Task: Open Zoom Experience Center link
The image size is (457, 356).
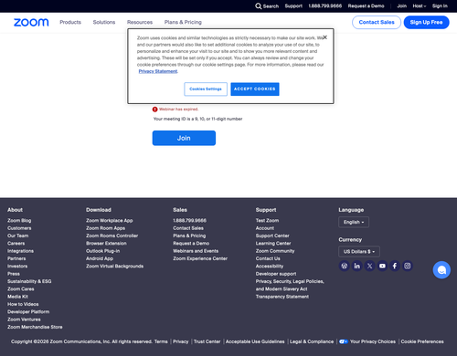Action: (x=200, y=258)
